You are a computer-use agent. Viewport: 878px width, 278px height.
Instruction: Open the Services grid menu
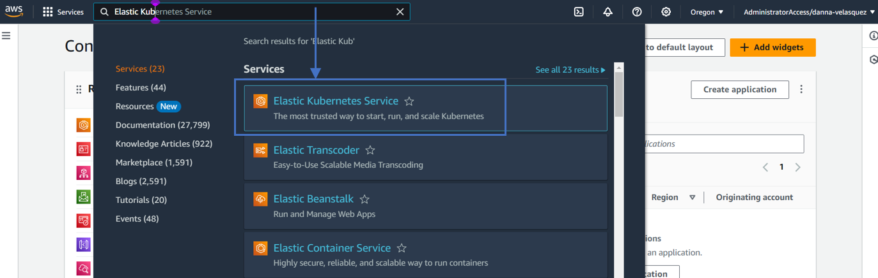(x=63, y=11)
